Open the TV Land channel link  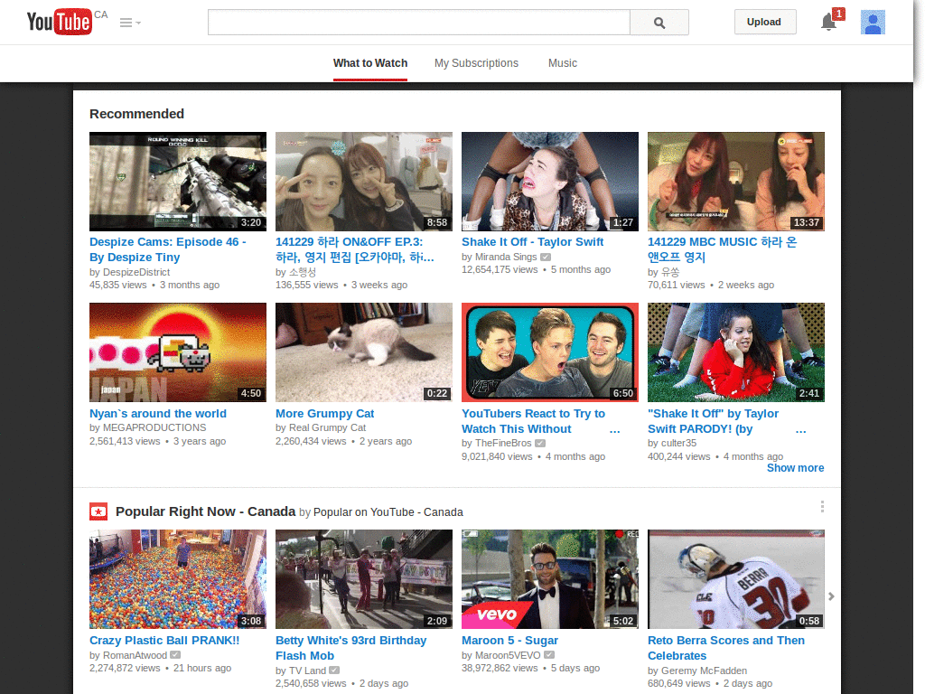tap(307, 671)
